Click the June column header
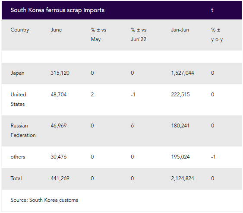 [56, 30]
